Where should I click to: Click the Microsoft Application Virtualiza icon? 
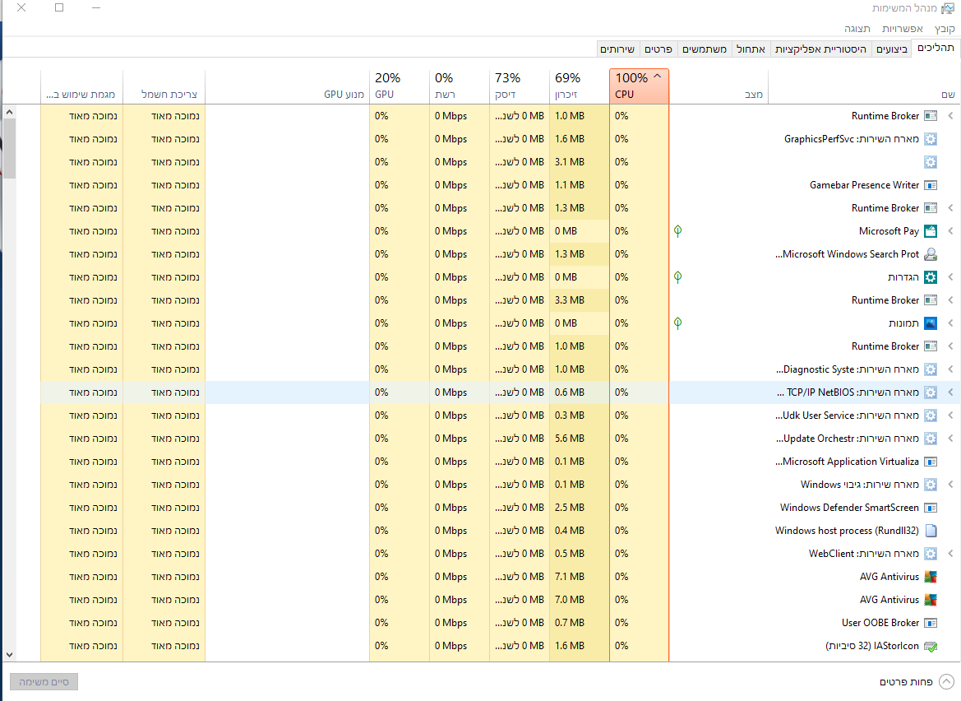coord(931,462)
